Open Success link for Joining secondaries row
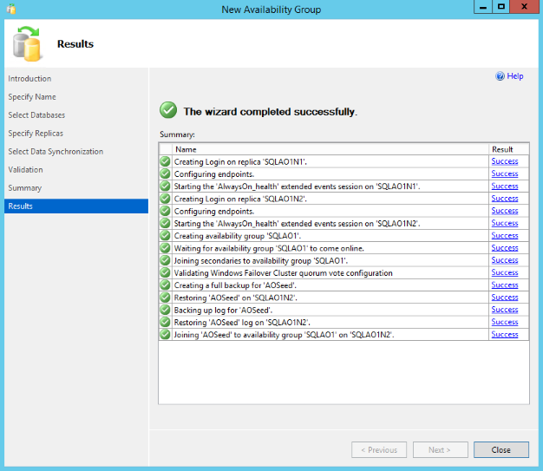Screen dimensions: 543x471 coord(505,260)
